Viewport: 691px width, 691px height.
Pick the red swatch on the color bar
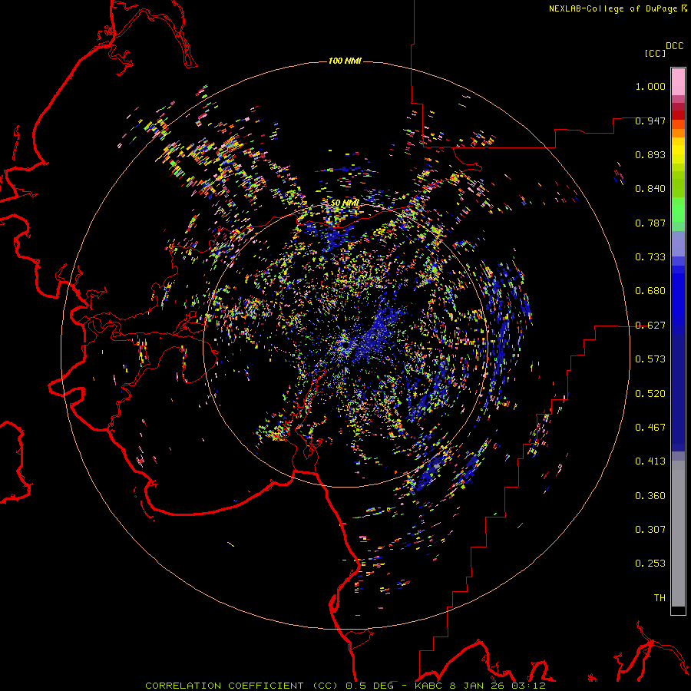click(x=678, y=115)
